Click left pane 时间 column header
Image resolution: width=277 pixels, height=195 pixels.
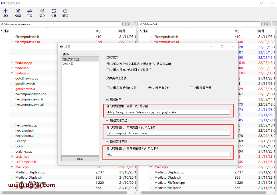(127, 31)
